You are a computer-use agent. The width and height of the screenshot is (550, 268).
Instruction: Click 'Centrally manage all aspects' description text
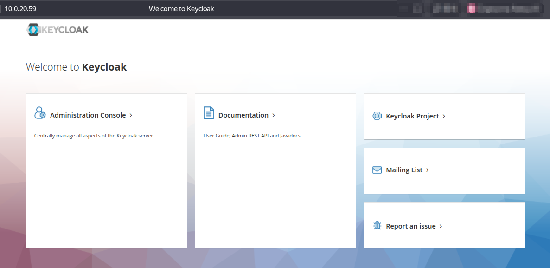pos(93,136)
